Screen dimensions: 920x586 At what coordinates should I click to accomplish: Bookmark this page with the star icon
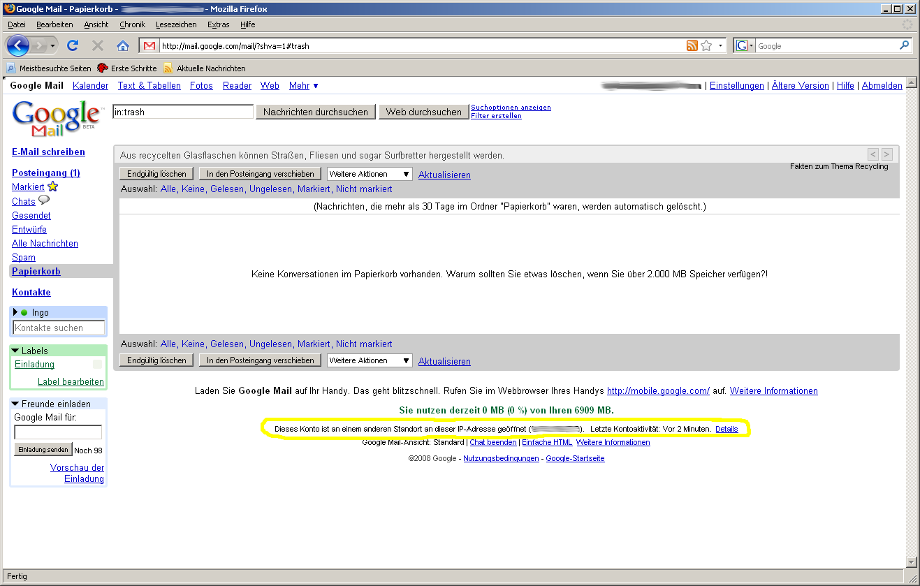click(706, 46)
